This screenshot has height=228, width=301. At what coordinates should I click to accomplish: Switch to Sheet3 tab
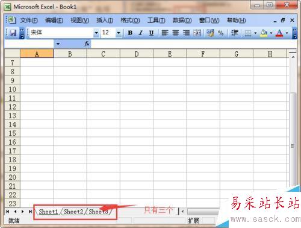tap(98, 212)
